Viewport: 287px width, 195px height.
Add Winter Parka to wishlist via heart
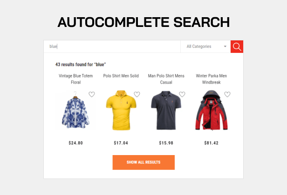(x=227, y=94)
